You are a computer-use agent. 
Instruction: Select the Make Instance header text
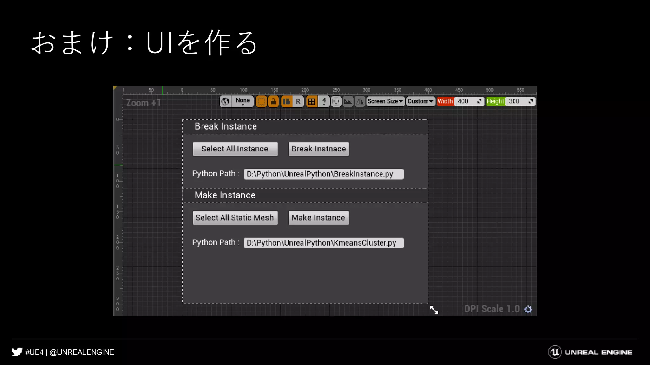point(225,195)
